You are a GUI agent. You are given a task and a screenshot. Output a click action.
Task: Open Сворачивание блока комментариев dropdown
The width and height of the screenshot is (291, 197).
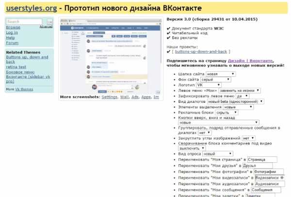click(x=192, y=148)
